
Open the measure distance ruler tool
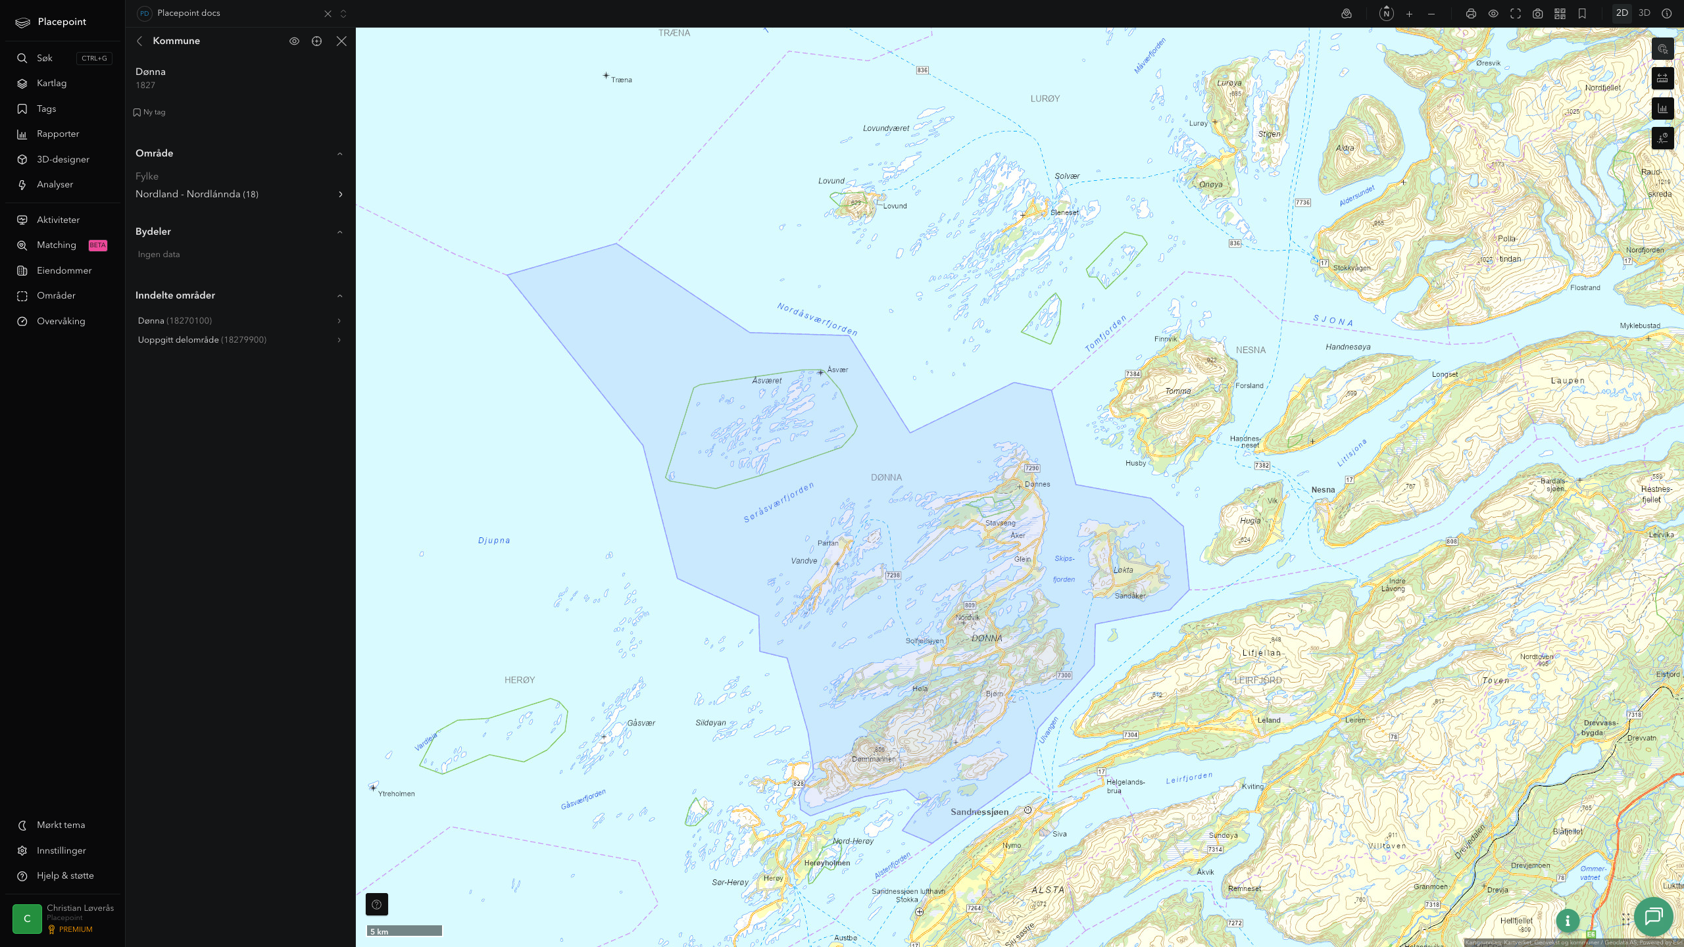1662,78
